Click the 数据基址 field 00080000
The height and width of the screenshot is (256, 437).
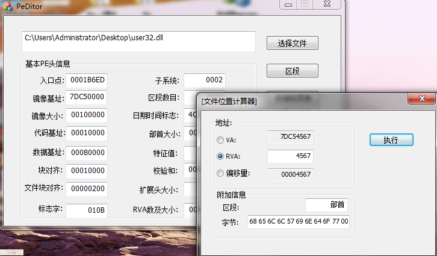[87, 153]
